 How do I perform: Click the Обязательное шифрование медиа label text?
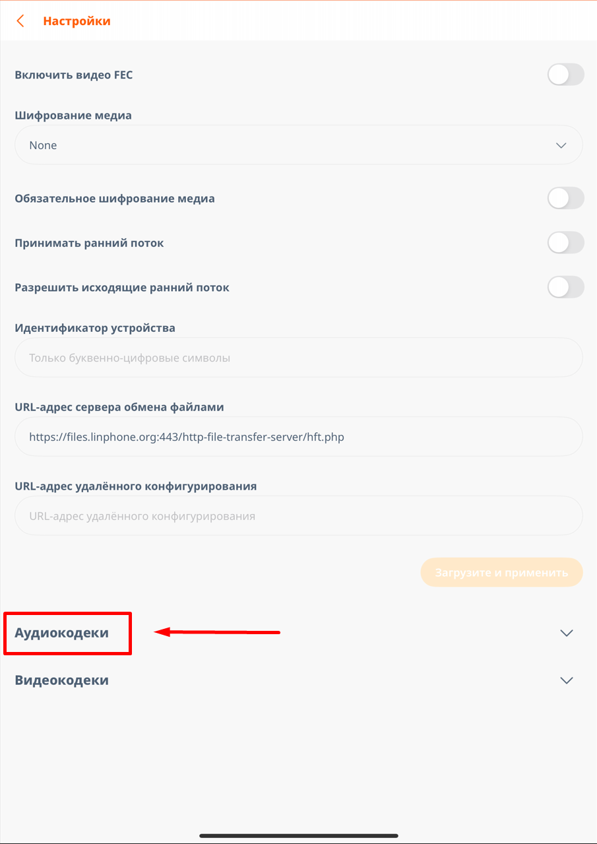tap(115, 199)
